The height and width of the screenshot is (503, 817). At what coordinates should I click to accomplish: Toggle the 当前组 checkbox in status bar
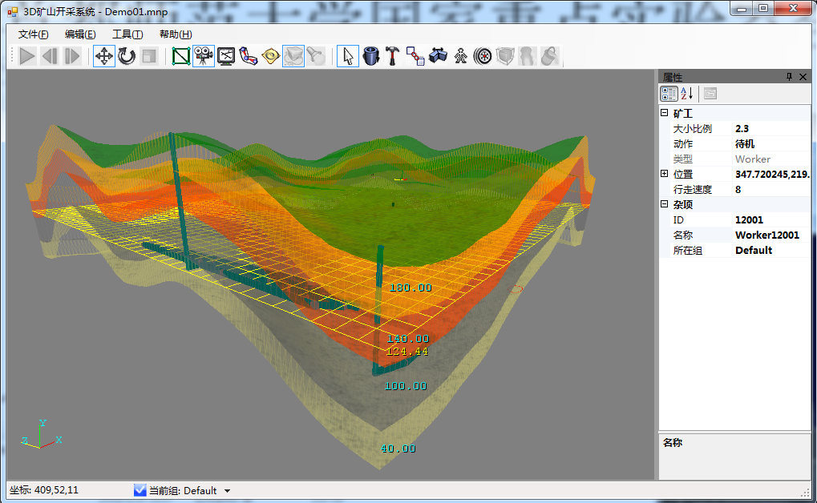click(140, 490)
